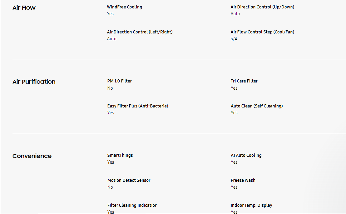
Task: Select the Freeze Wash spec label
Action: coord(243,180)
